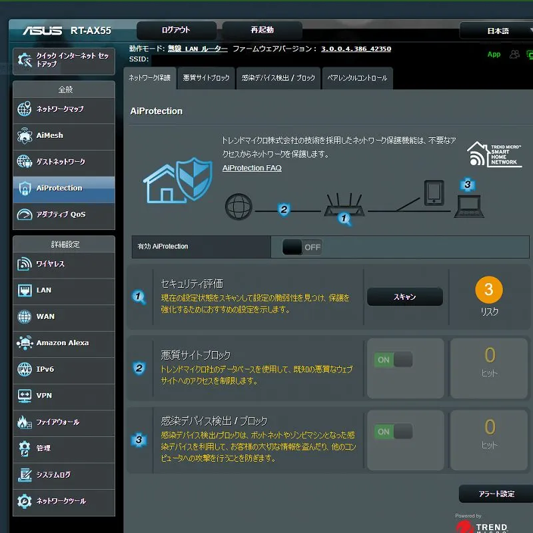Click the セキュリティ評価 heading
The image size is (533, 533).
coord(192,284)
